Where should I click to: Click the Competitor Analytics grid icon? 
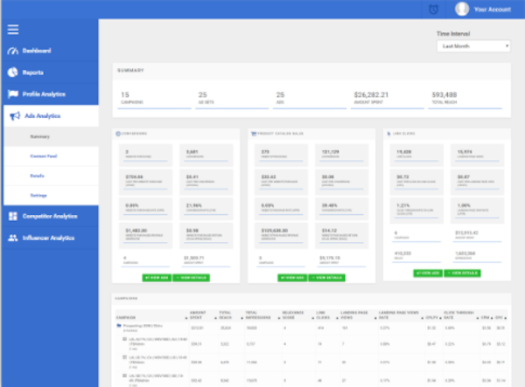[x=13, y=216]
